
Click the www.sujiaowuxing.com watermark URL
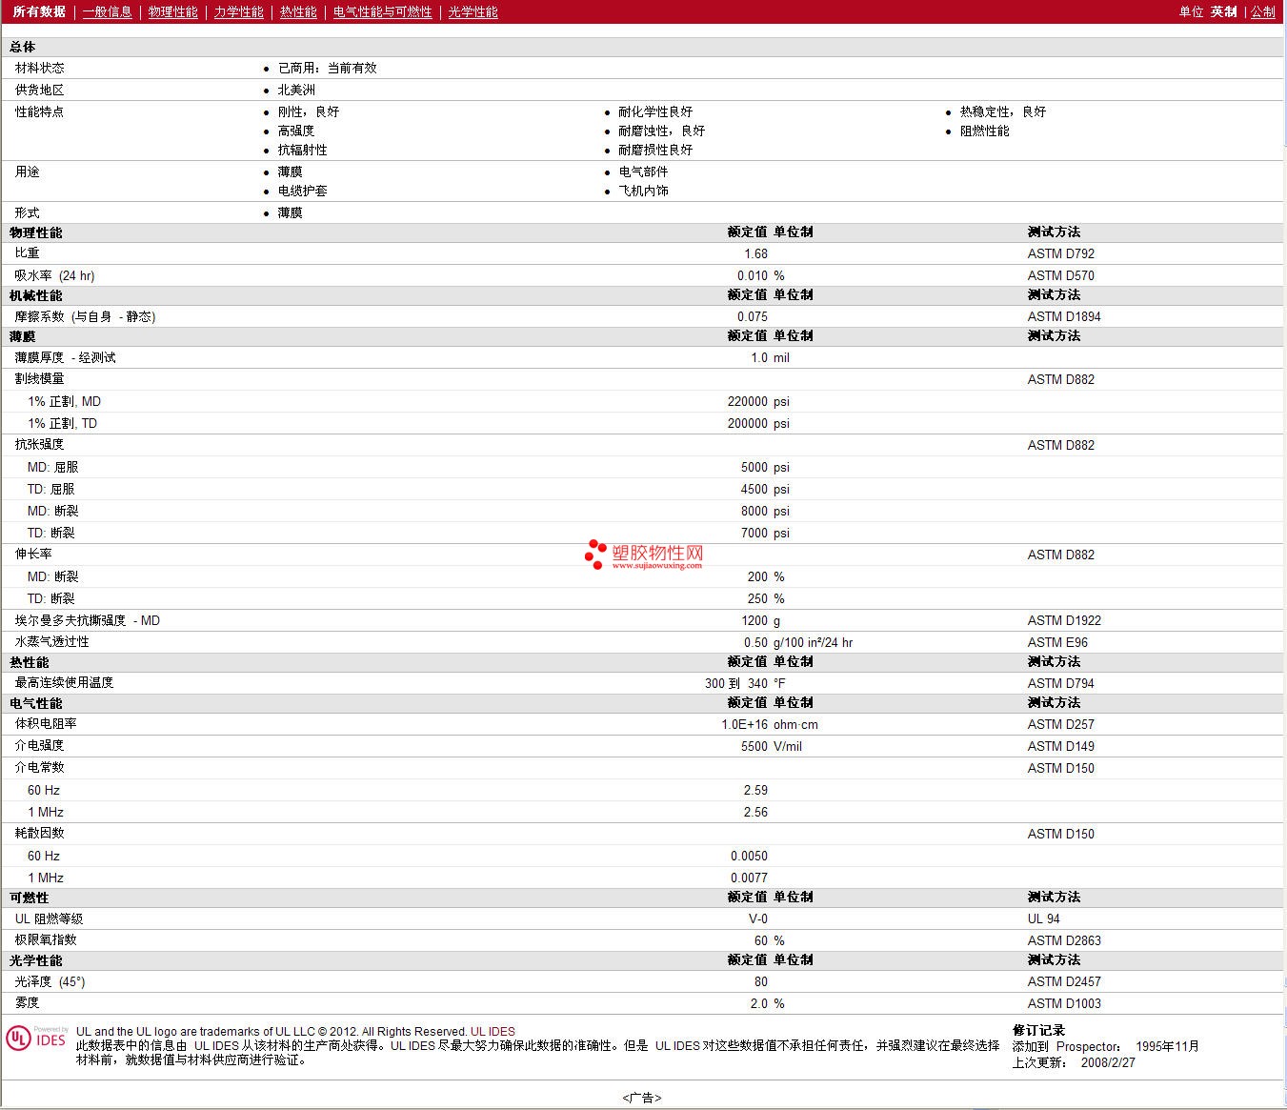(656, 565)
